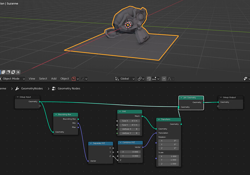Click the Grid Vertices X field

tap(130, 129)
